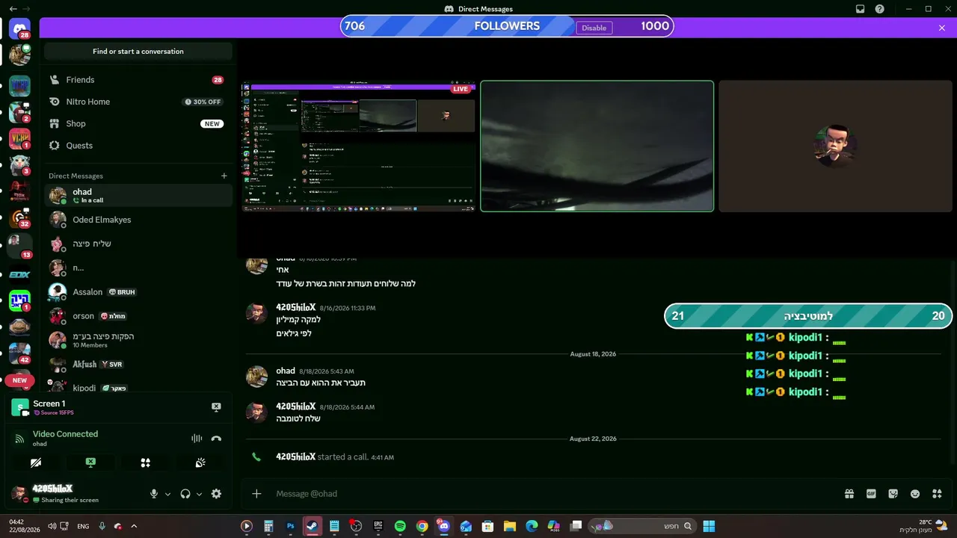Click the Message @ohad text field
Viewport: 957px width, 538px height.
[553, 494]
